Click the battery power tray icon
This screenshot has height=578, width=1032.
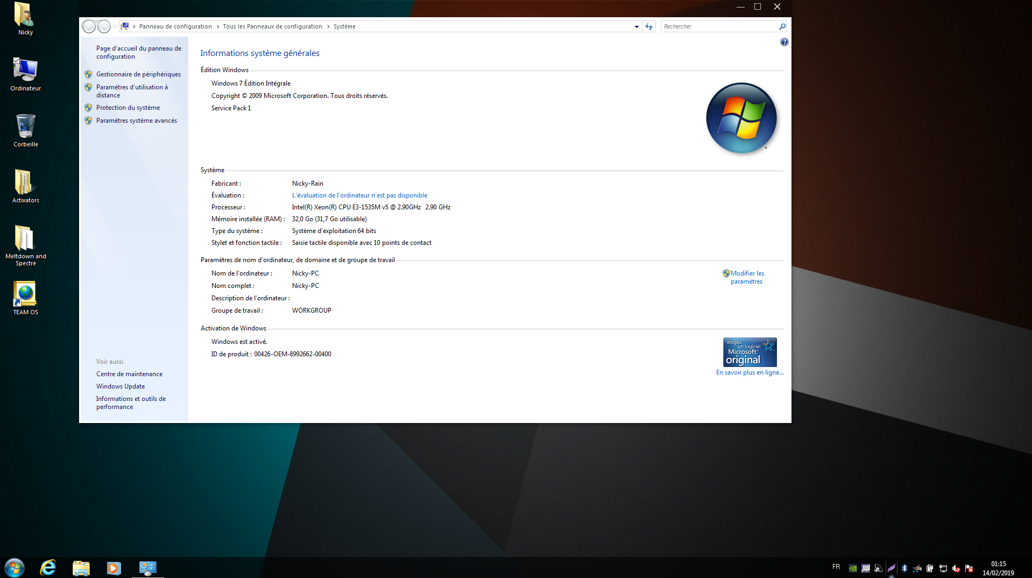930,568
